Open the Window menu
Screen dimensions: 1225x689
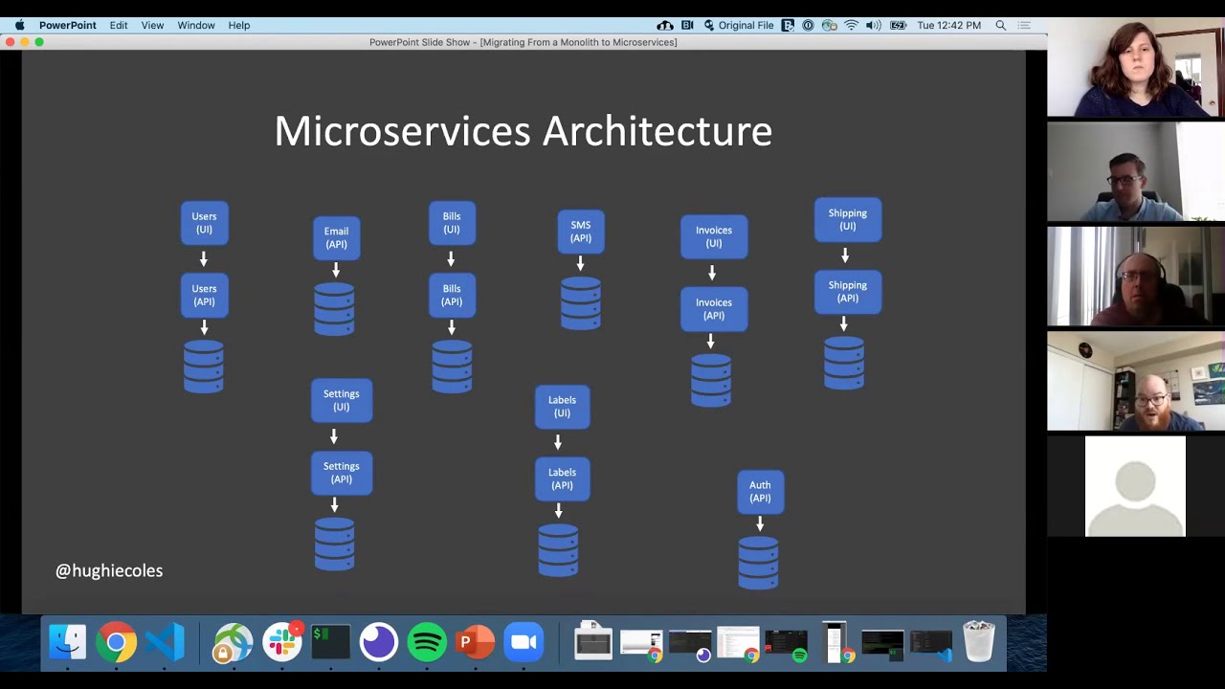pyautogui.click(x=196, y=25)
